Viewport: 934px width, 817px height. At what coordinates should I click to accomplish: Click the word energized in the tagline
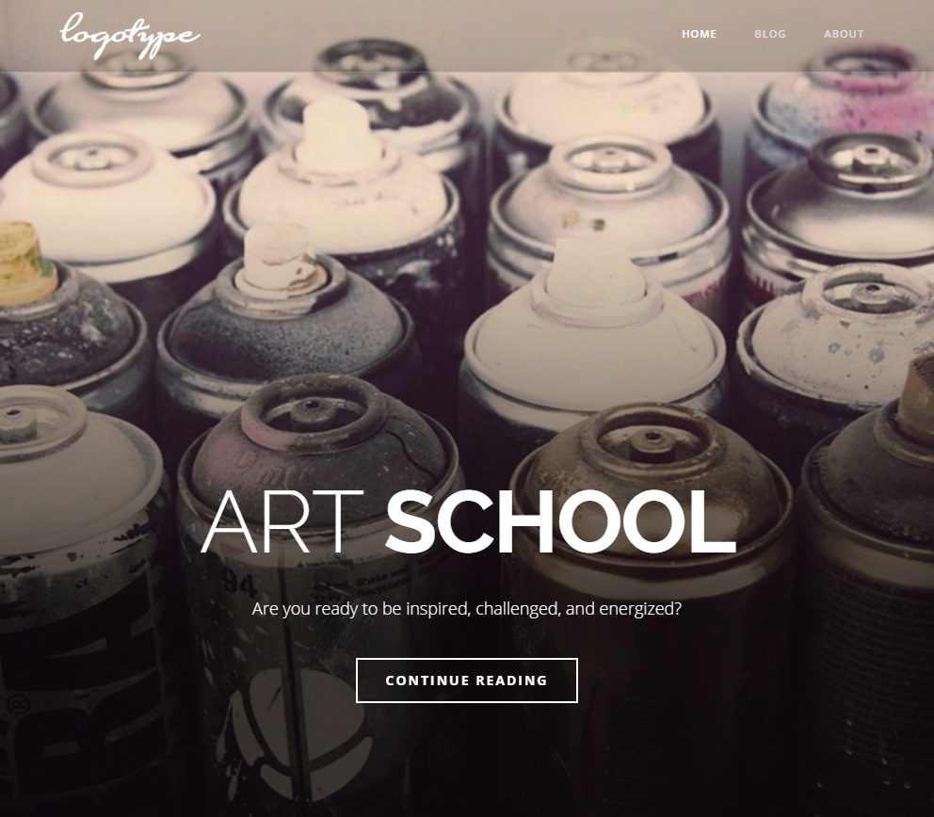(x=639, y=609)
